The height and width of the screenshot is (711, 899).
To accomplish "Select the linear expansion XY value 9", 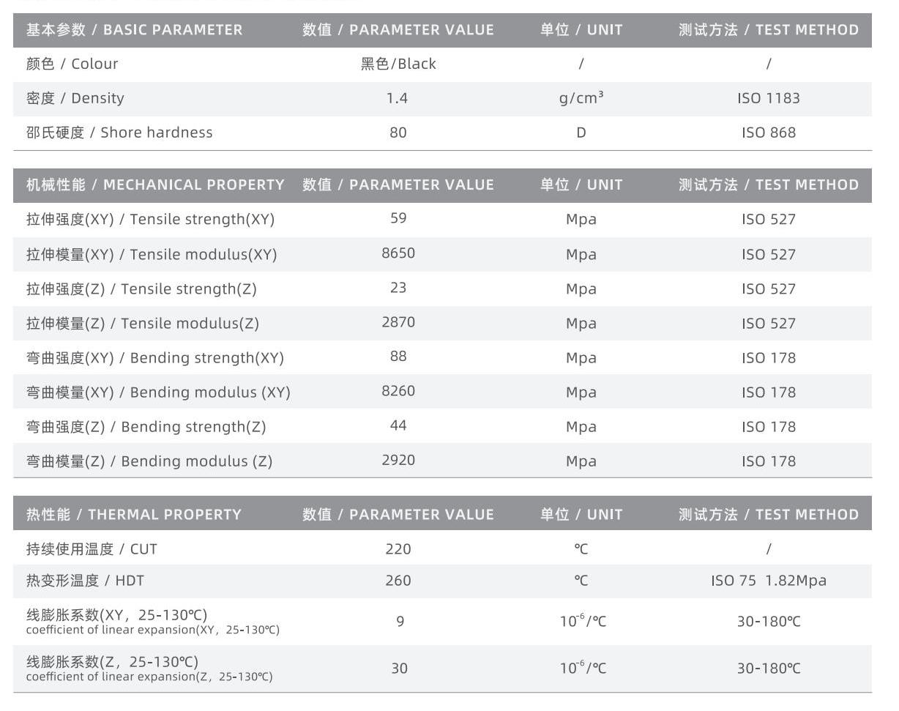I will (x=400, y=622).
